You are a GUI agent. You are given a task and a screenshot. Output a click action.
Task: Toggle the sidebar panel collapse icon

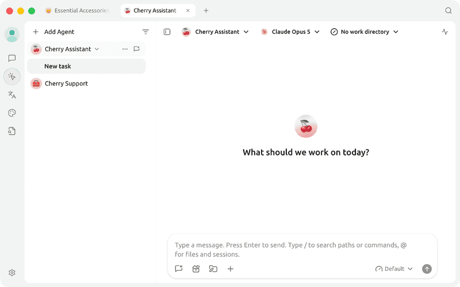167,32
